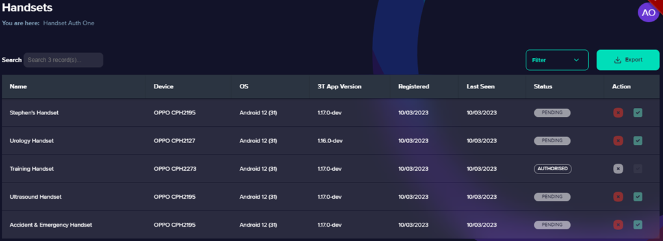Authorise Urology Handset with the green tick
663x241 pixels.
pos(638,141)
